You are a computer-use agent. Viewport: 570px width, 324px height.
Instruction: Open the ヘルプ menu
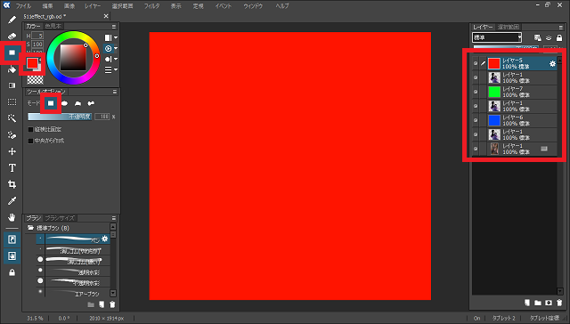(x=282, y=6)
